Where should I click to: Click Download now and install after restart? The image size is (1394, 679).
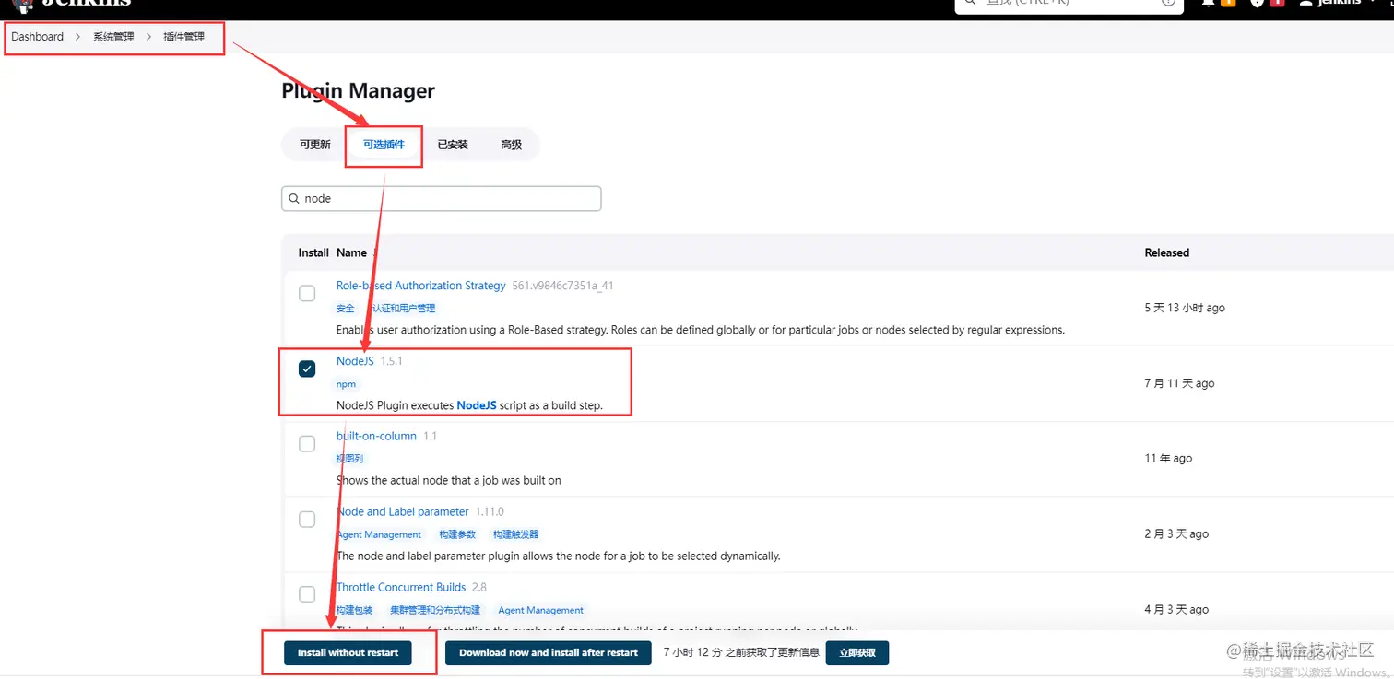tap(549, 652)
